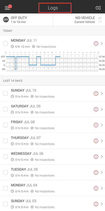Open the Saturday Jul 09 log entry
Screen dimensions: 105x211
tap(52, 109)
